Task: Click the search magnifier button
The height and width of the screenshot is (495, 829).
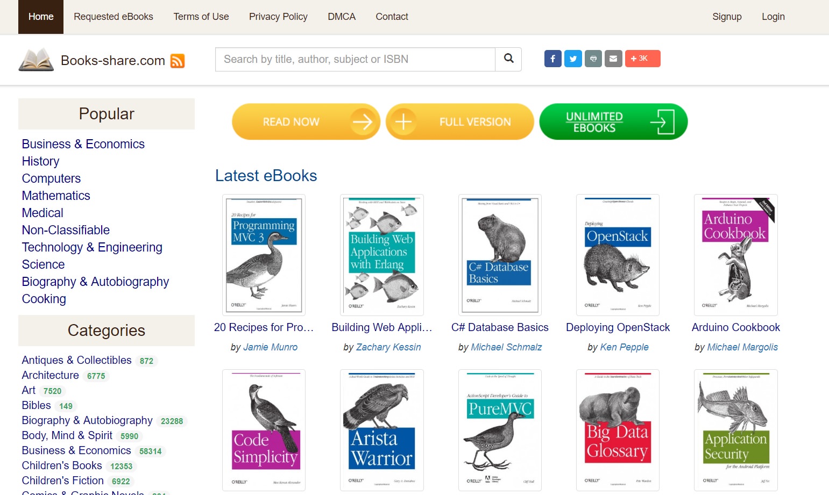Action: [508, 59]
